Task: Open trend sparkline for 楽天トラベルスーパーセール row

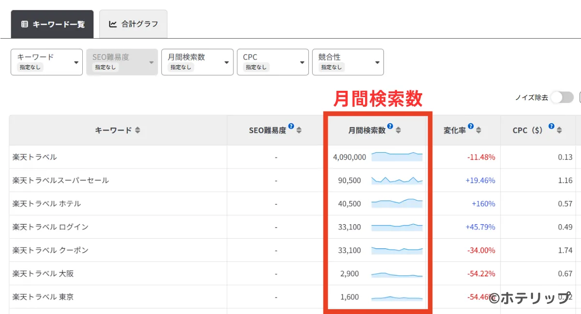Action: 397,180
